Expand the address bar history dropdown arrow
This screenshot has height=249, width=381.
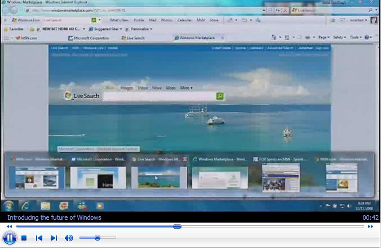[x=264, y=11]
